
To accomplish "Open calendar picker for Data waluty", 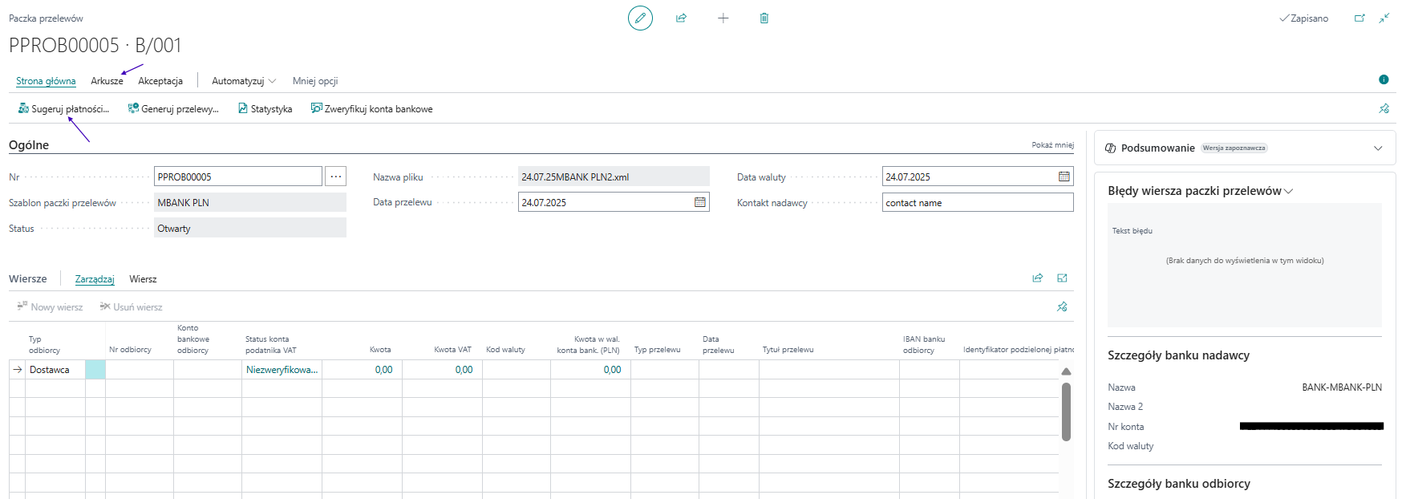I will click(x=1064, y=176).
